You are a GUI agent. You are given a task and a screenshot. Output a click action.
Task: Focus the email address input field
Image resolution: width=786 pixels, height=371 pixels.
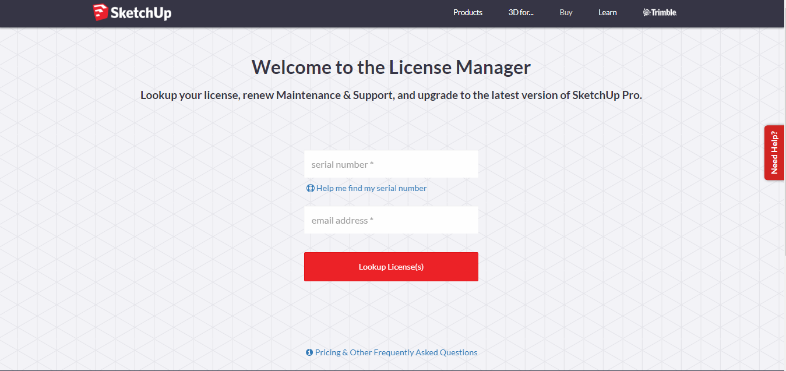(391, 220)
